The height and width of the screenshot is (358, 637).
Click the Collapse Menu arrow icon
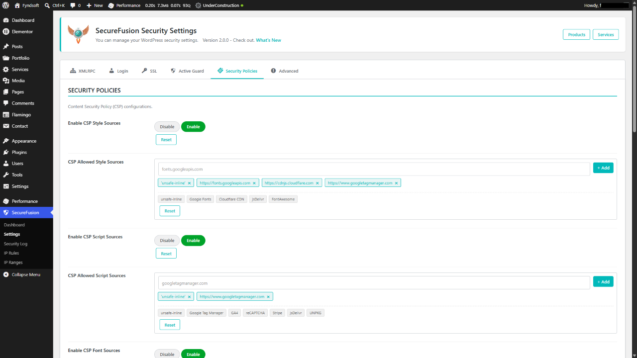[6, 274]
